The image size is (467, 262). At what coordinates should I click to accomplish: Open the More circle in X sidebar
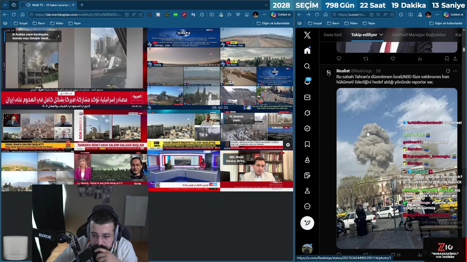point(307,206)
